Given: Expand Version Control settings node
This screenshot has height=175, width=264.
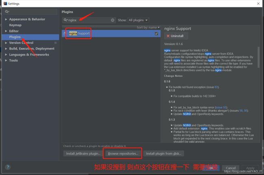Looking at the screenshot, I should [x=6, y=43].
